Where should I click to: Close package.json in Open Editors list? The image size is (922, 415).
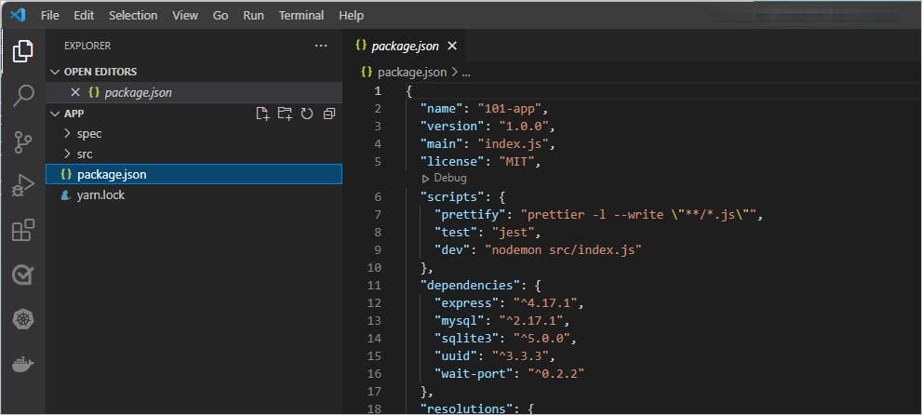tap(74, 92)
